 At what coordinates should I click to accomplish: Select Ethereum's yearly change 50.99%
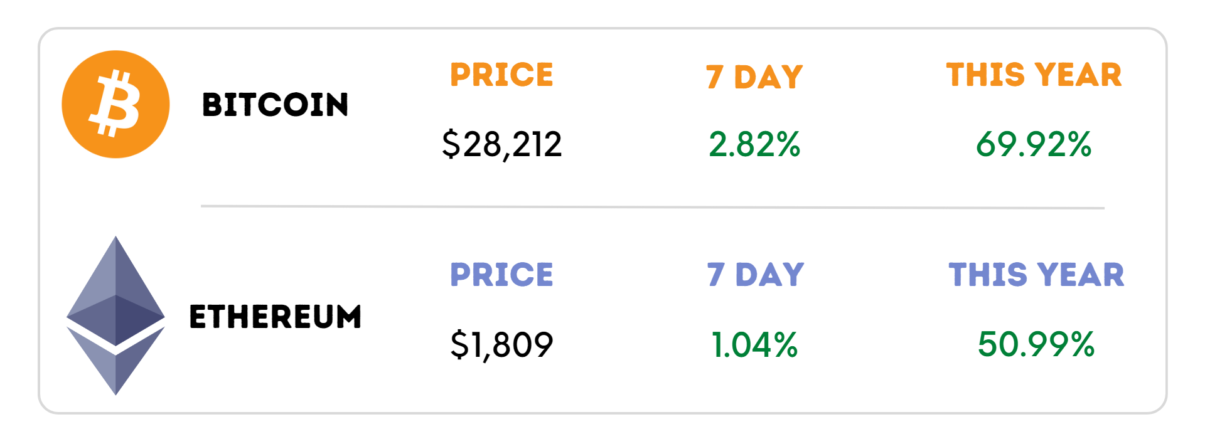pyautogui.click(x=1036, y=344)
